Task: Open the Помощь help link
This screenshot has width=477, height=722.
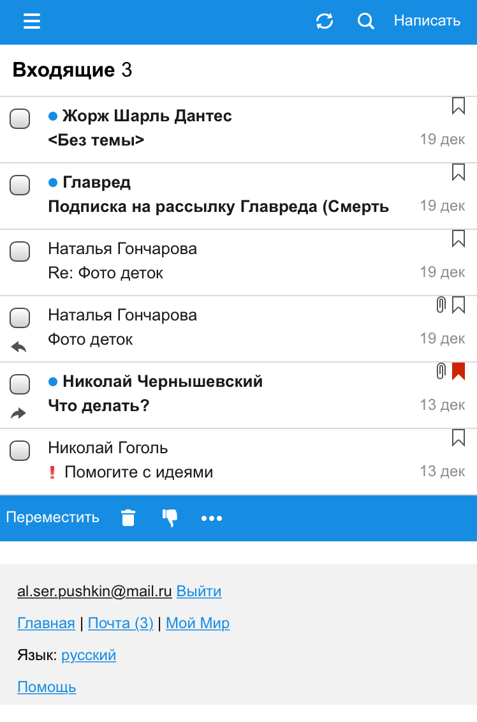Action: click(x=47, y=687)
